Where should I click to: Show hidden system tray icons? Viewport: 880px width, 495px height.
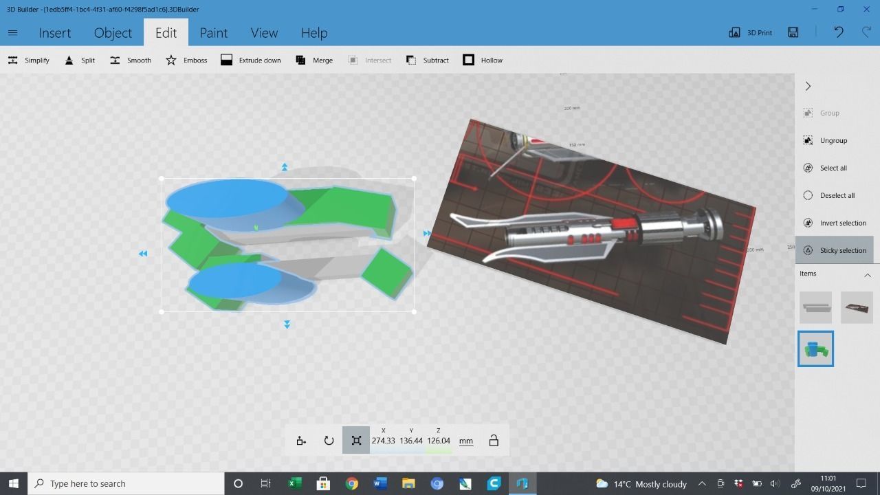(702, 483)
